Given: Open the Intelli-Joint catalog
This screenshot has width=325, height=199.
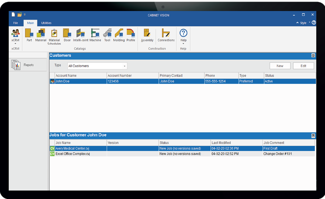Looking at the screenshot, I should pyautogui.click(x=81, y=35).
